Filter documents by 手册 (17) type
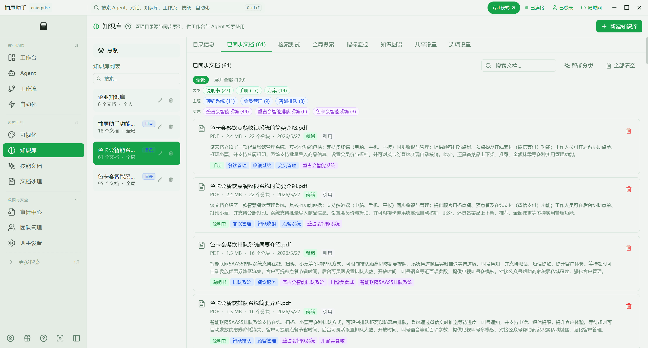Image resolution: width=648 pixels, height=348 pixels. click(249, 90)
